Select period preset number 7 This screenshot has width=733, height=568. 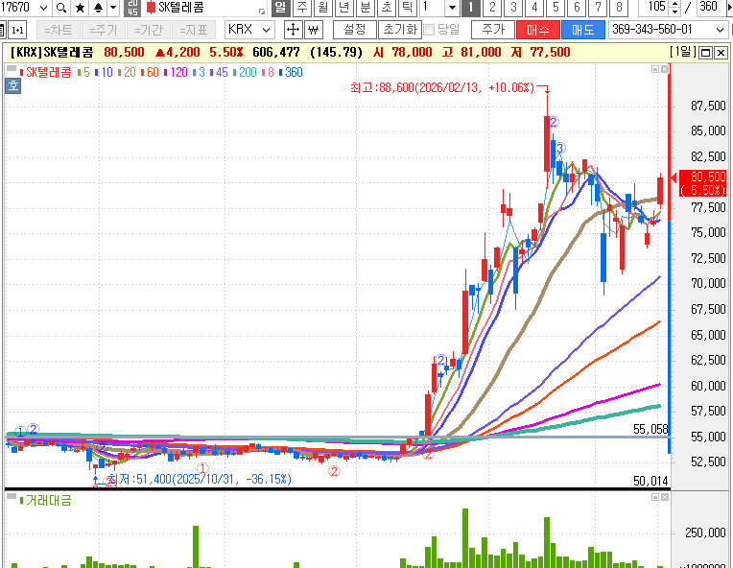click(x=598, y=8)
